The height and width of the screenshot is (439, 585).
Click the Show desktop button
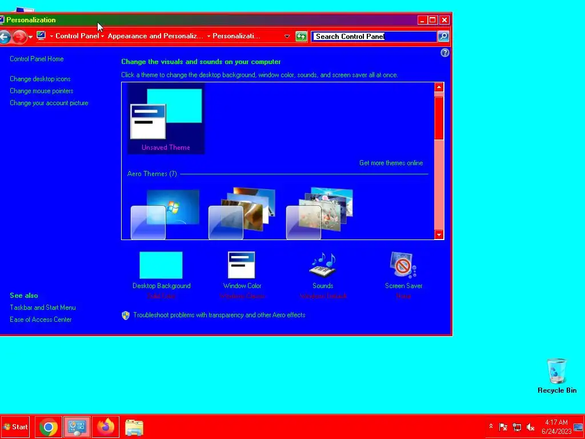(x=578, y=426)
